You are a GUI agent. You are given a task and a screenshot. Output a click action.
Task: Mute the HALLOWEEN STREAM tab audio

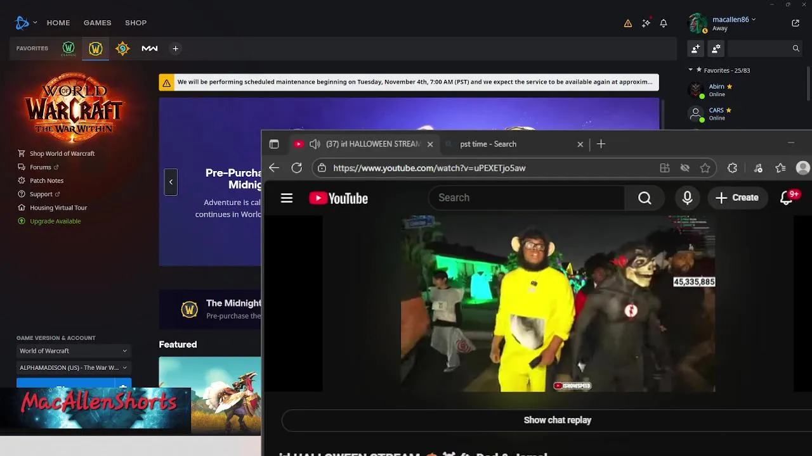tap(315, 144)
